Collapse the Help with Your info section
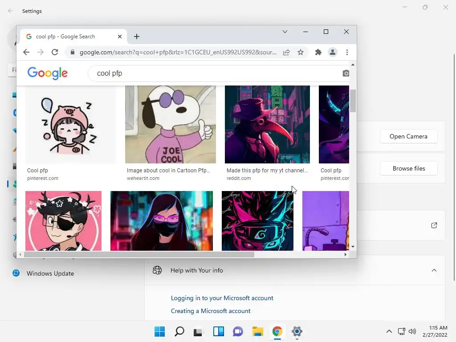The height and width of the screenshot is (342, 456). [434, 270]
